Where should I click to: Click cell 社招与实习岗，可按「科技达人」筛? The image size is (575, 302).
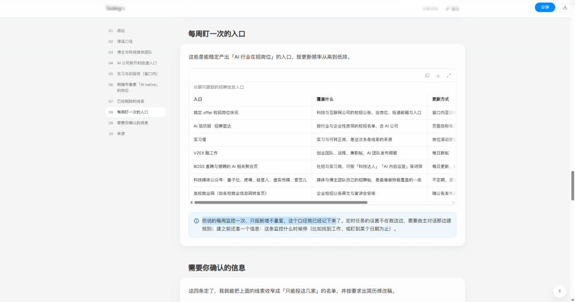(x=369, y=166)
